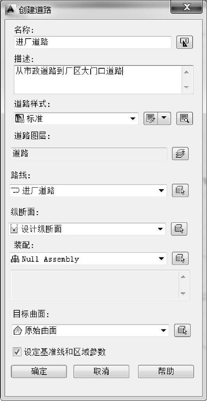This screenshot has width=207, height=401.
Task: Pick profile from drawing icon beside 纵断面
Action: (179, 229)
